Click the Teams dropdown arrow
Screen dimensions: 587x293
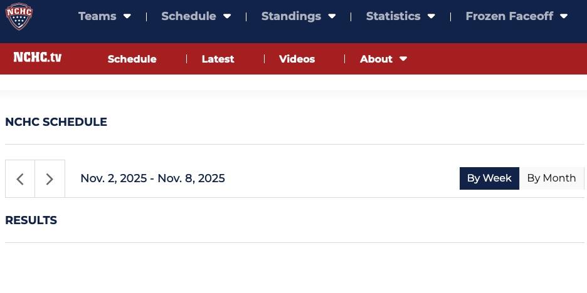point(127,16)
